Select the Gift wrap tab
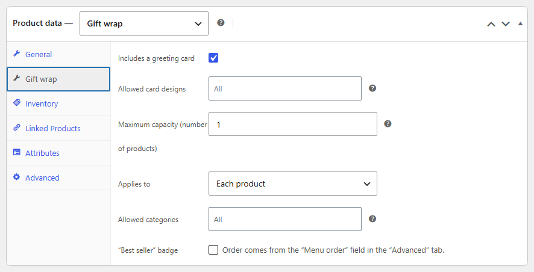Viewport: 534px width, 272px height. coord(58,79)
